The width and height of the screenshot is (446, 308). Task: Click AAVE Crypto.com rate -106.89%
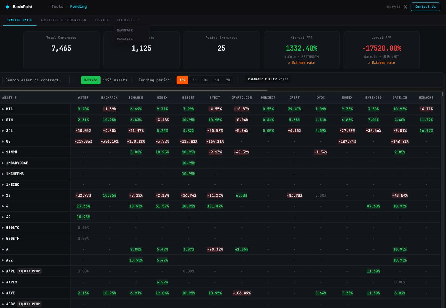(241, 293)
